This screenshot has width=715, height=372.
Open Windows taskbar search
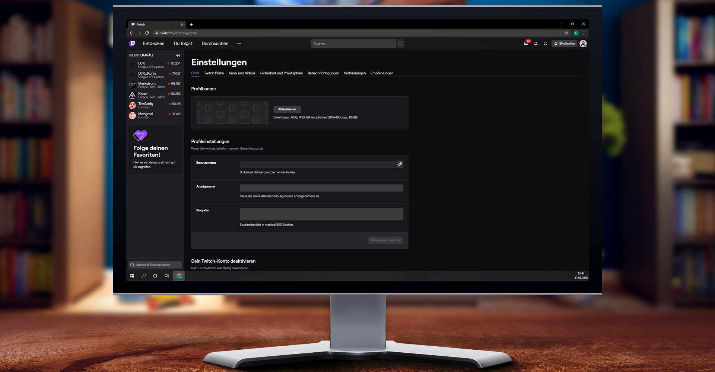[x=143, y=276]
